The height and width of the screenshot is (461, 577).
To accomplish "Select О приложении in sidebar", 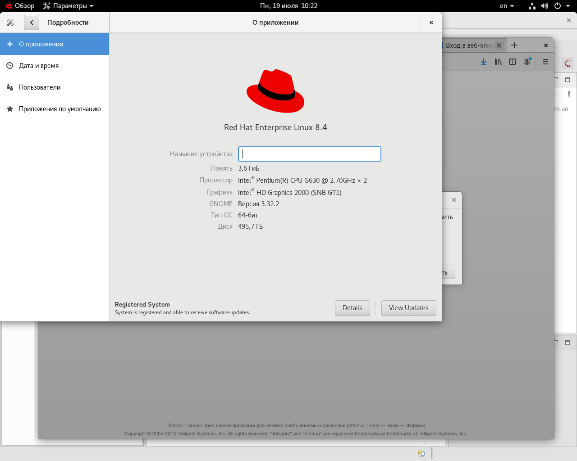I will tap(55, 44).
